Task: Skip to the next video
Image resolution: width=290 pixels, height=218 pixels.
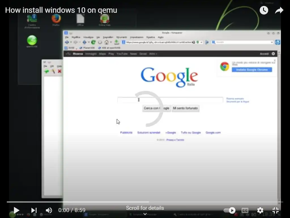Action: pos(34,210)
